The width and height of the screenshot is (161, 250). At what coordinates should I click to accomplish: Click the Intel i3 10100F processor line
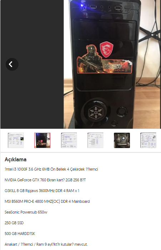[51, 169]
